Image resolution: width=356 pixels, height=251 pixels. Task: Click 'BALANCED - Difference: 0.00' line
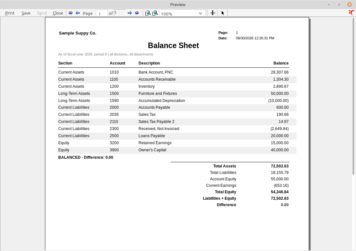pos(85,157)
